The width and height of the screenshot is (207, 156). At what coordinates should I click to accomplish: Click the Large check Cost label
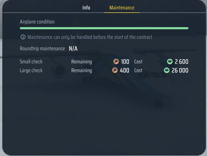coord(138,70)
